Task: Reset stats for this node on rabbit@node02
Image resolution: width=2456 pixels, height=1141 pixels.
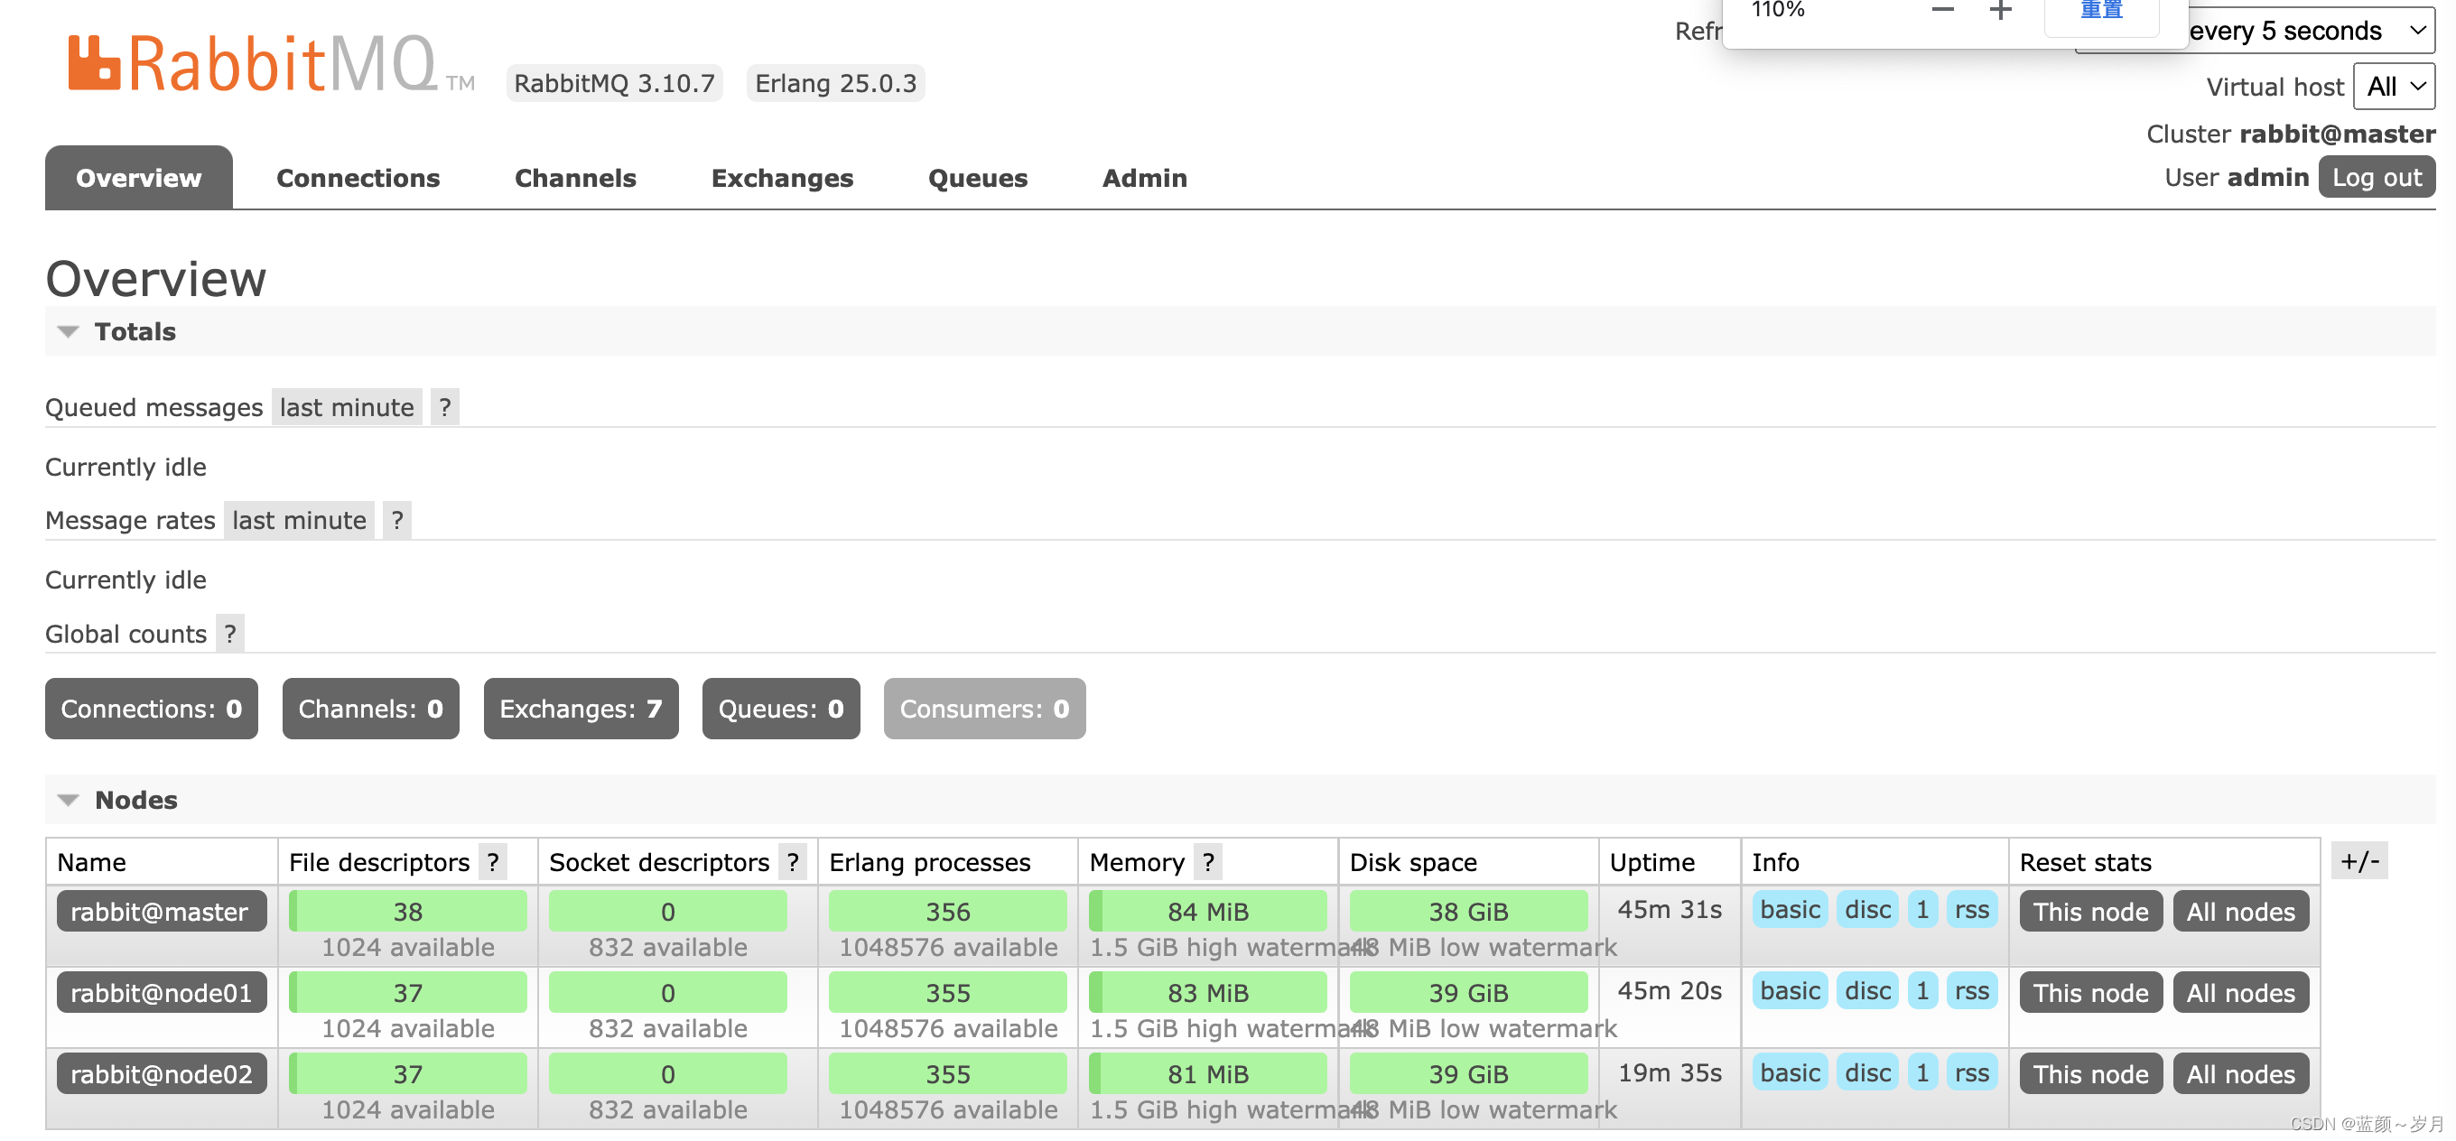Action: (x=2090, y=1073)
